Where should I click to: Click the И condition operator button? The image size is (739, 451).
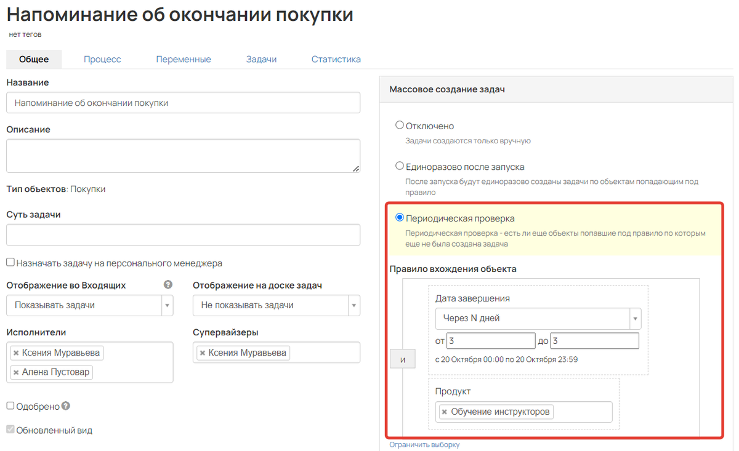403,359
